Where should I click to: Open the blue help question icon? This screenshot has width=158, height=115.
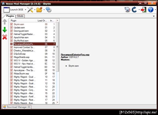151,10
